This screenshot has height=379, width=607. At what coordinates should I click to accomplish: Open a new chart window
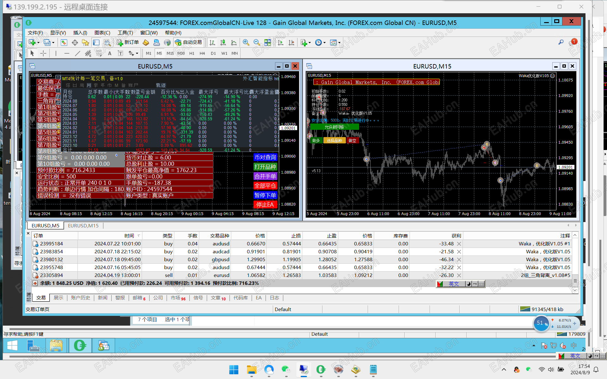32,42
